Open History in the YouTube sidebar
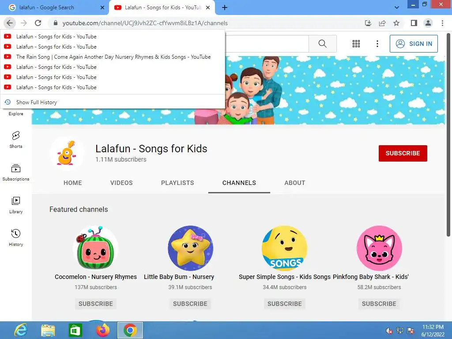The image size is (452, 339). [16, 238]
